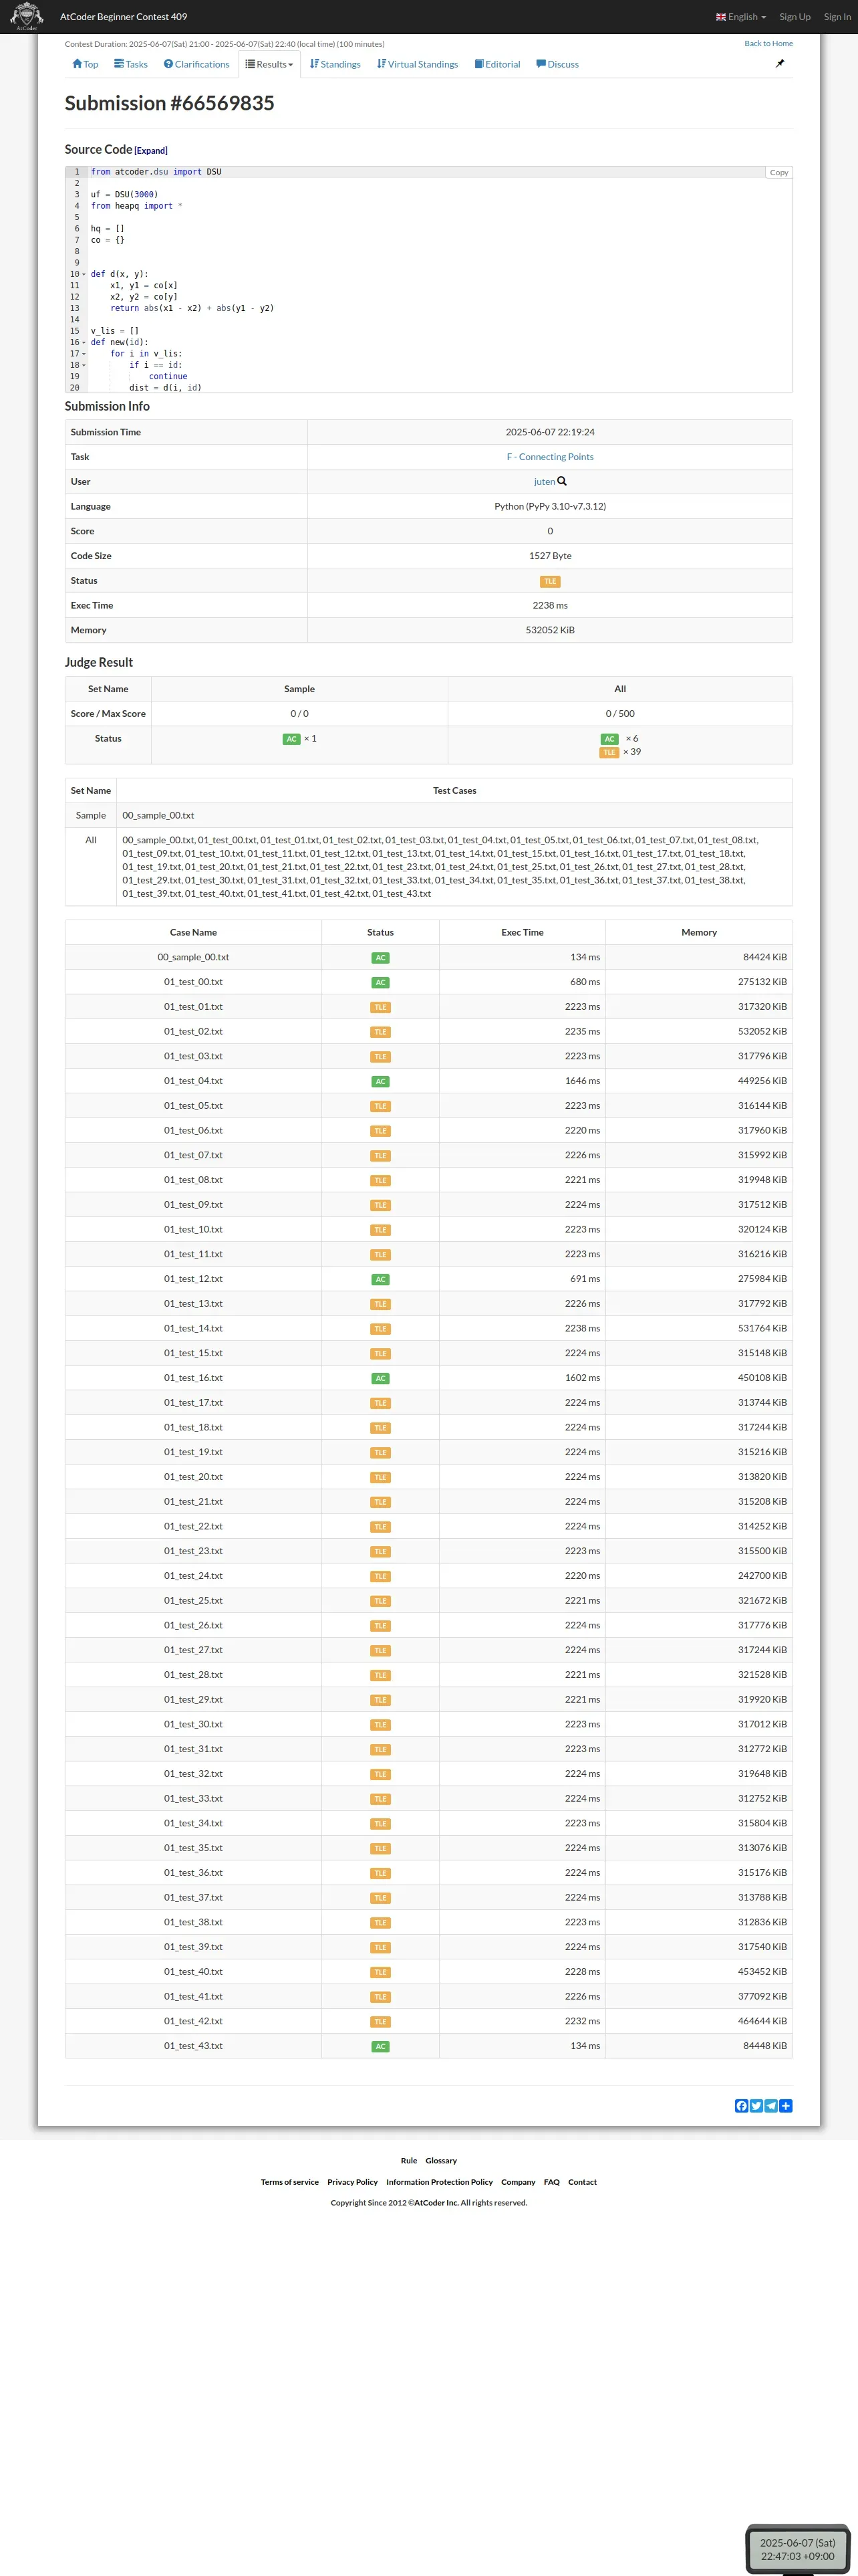Open the Editorial tab

[x=497, y=64]
